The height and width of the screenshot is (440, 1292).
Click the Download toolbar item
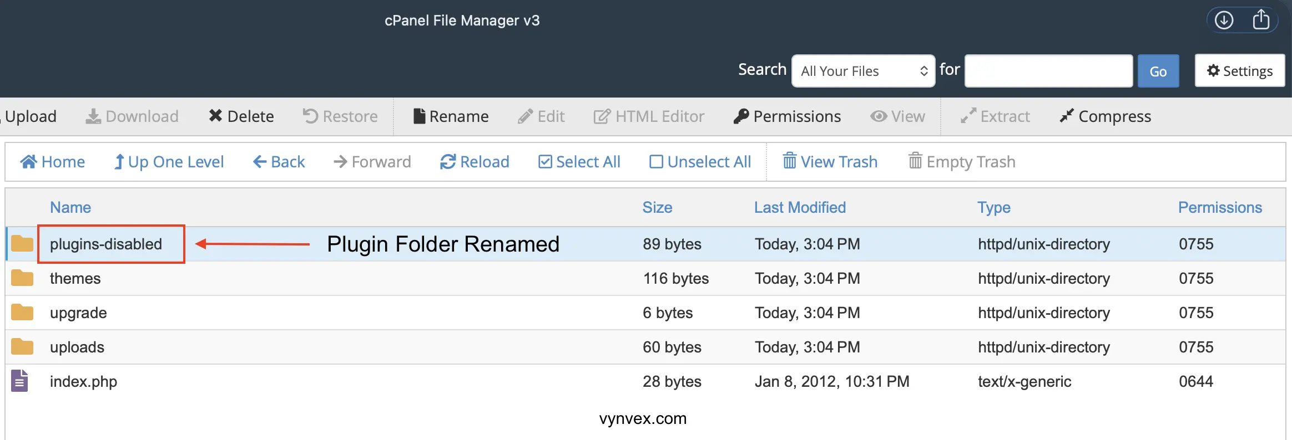pos(132,116)
